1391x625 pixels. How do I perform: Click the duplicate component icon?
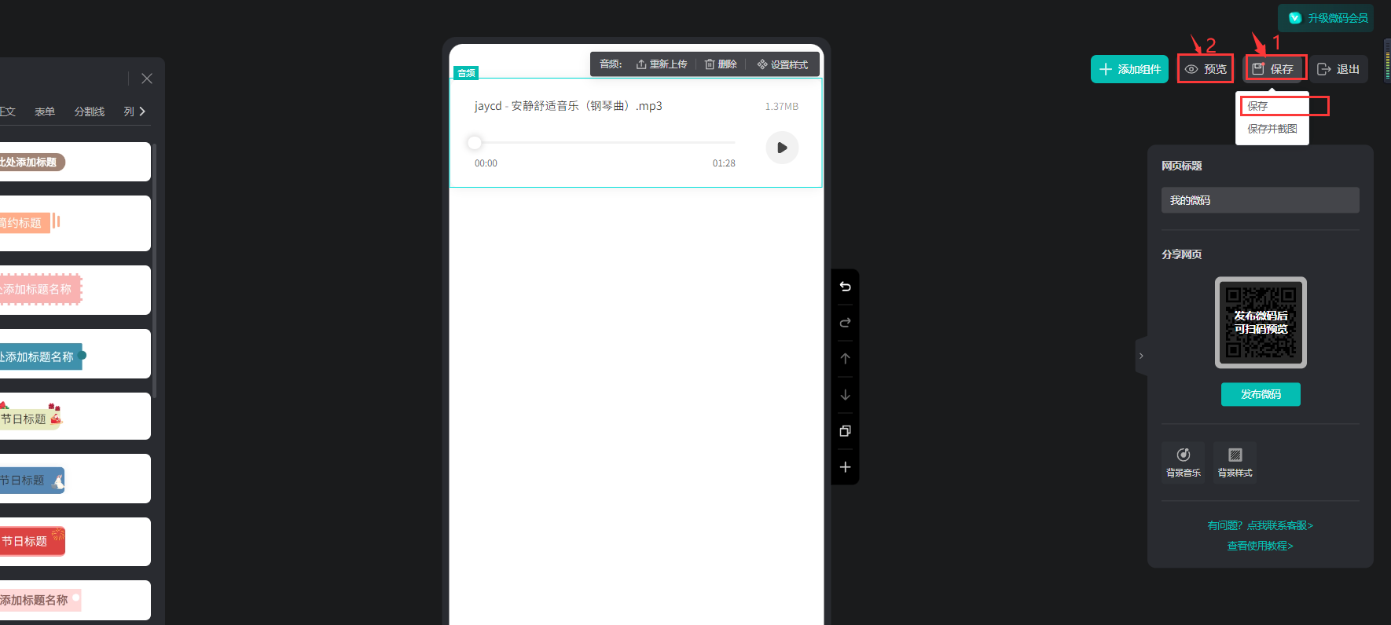[x=845, y=431]
